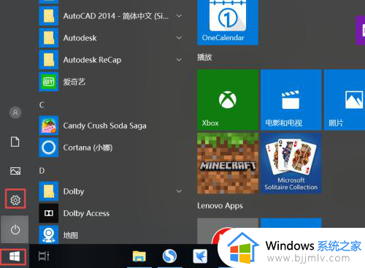Click the 爱奇艺 label text
This screenshot has width=365, height=268.
tap(74, 82)
